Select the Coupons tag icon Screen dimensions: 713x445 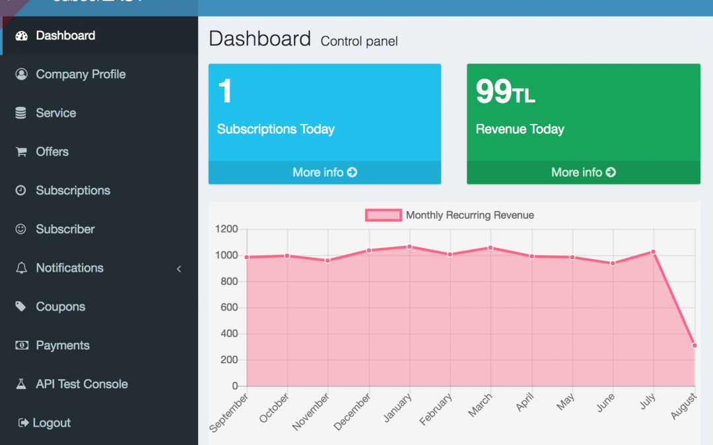pyautogui.click(x=22, y=307)
